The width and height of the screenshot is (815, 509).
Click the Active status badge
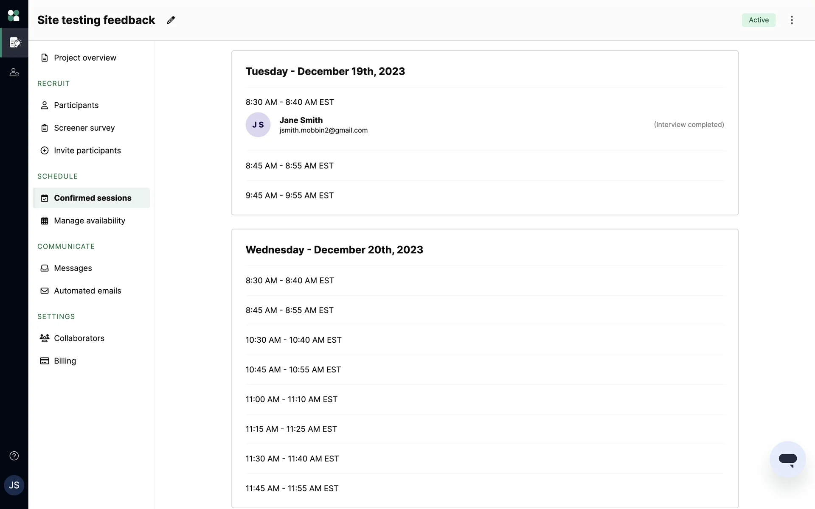tap(759, 20)
